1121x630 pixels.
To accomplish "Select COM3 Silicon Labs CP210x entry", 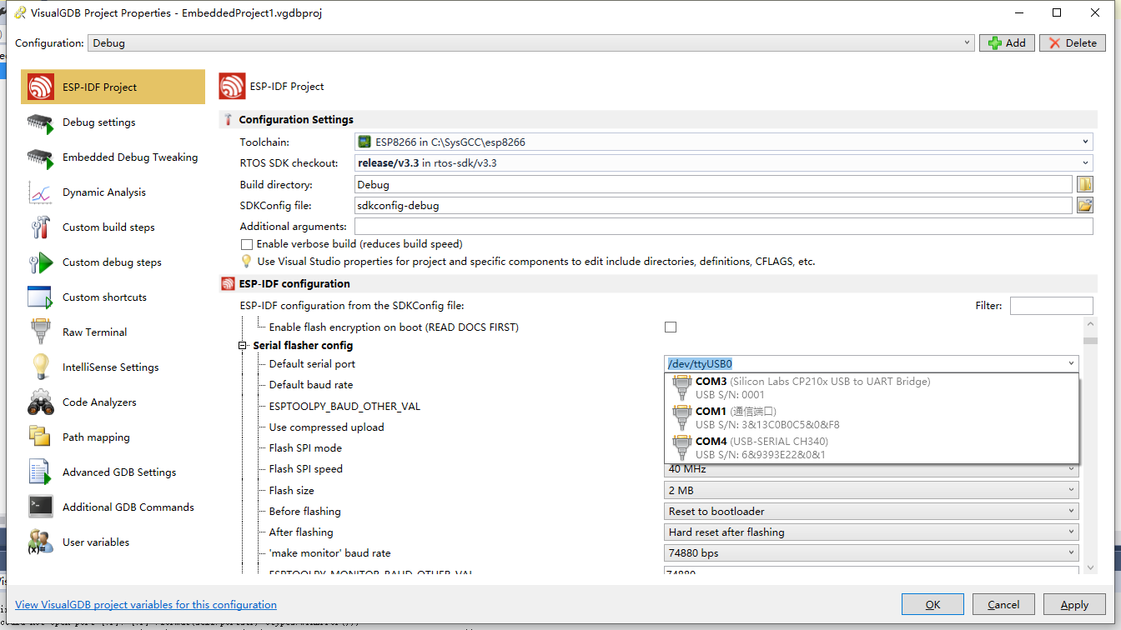I will (872, 388).
